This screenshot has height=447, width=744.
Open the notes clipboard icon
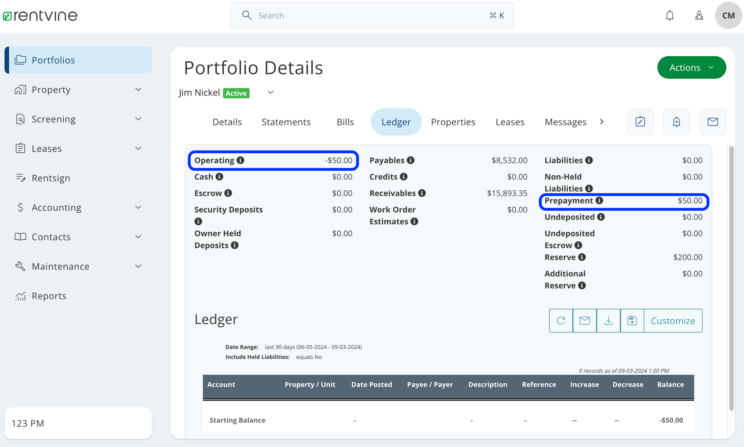click(x=640, y=122)
